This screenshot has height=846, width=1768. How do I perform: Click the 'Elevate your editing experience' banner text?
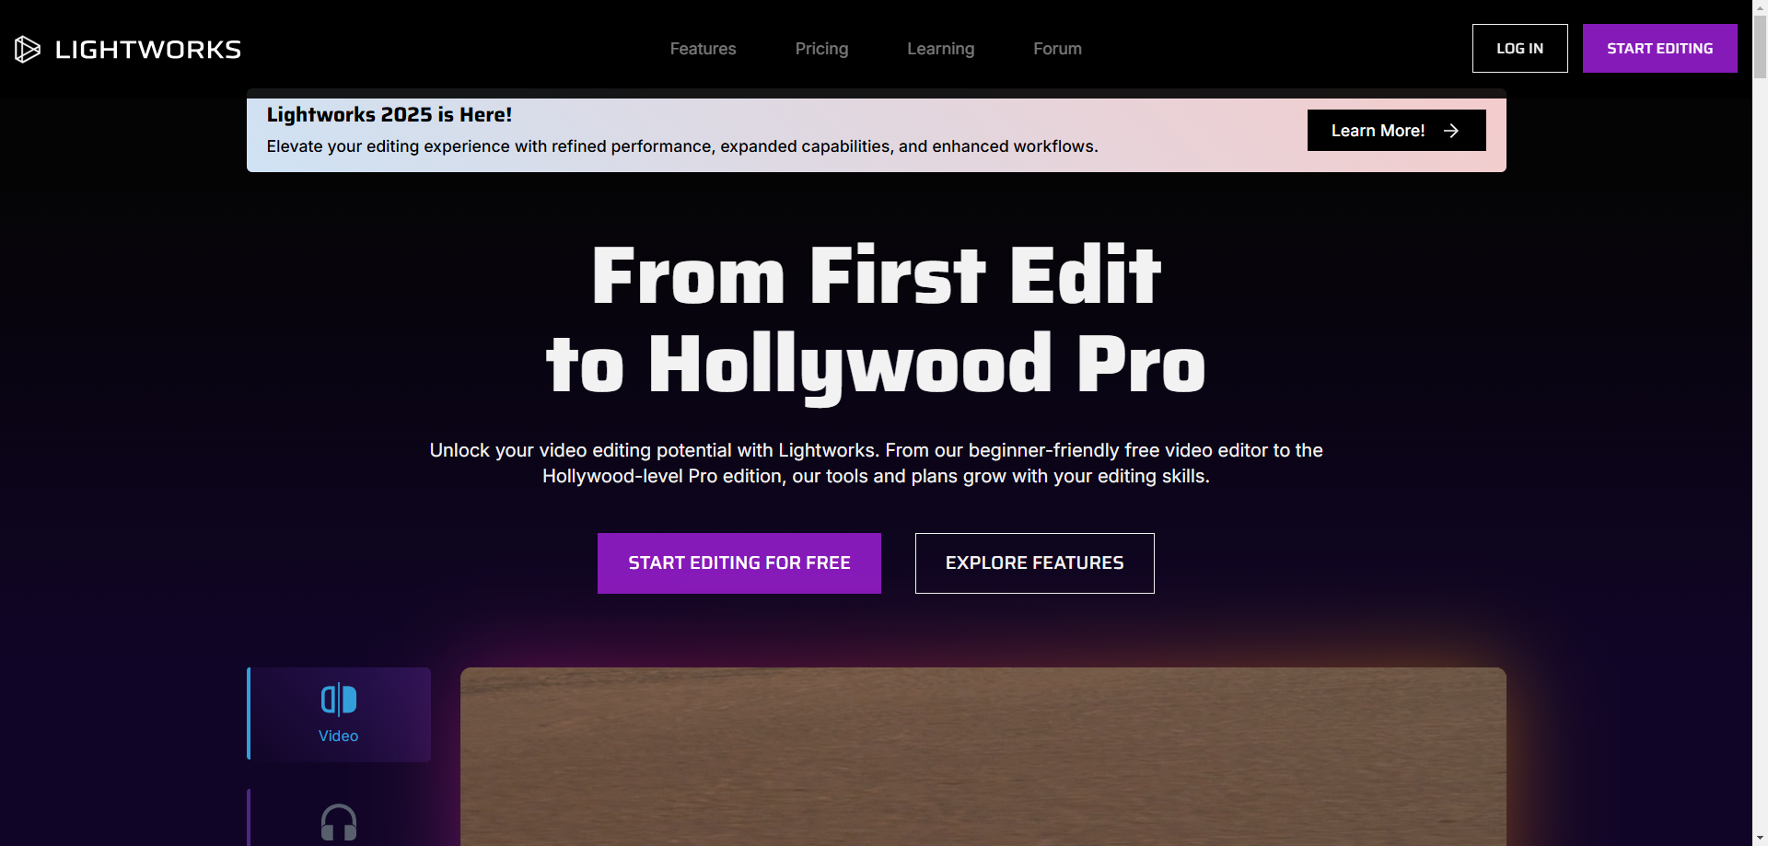(x=681, y=146)
